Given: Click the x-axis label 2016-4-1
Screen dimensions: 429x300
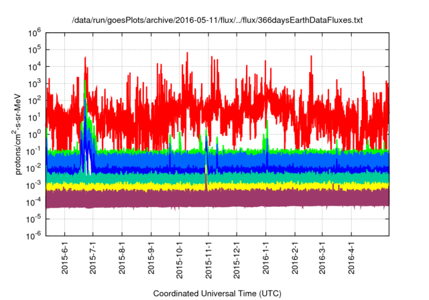Looking at the screenshot, I should [x=351, y=257].
